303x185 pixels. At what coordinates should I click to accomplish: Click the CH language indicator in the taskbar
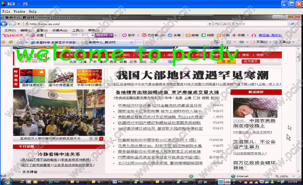[221, 182]
